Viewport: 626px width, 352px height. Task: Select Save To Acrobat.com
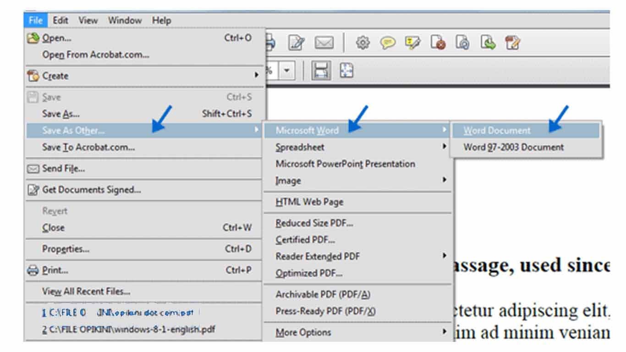tap(145, 147)
